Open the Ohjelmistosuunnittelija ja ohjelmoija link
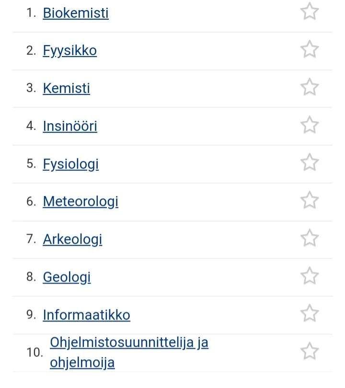The image size is (345, 388). click(129, 342)
